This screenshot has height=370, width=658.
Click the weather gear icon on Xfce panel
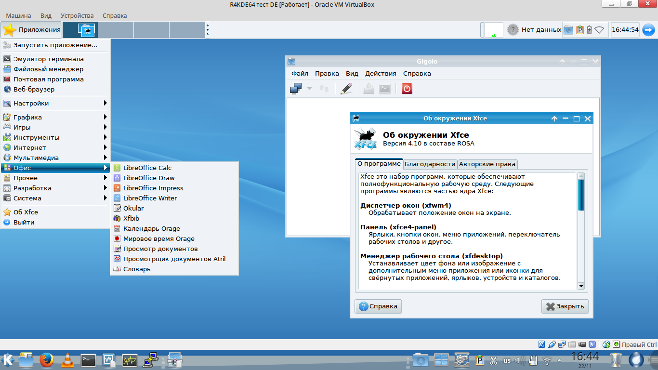513,30
